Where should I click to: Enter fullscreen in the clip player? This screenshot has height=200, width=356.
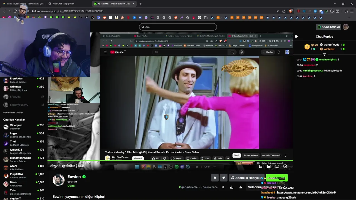click(277, 166)
